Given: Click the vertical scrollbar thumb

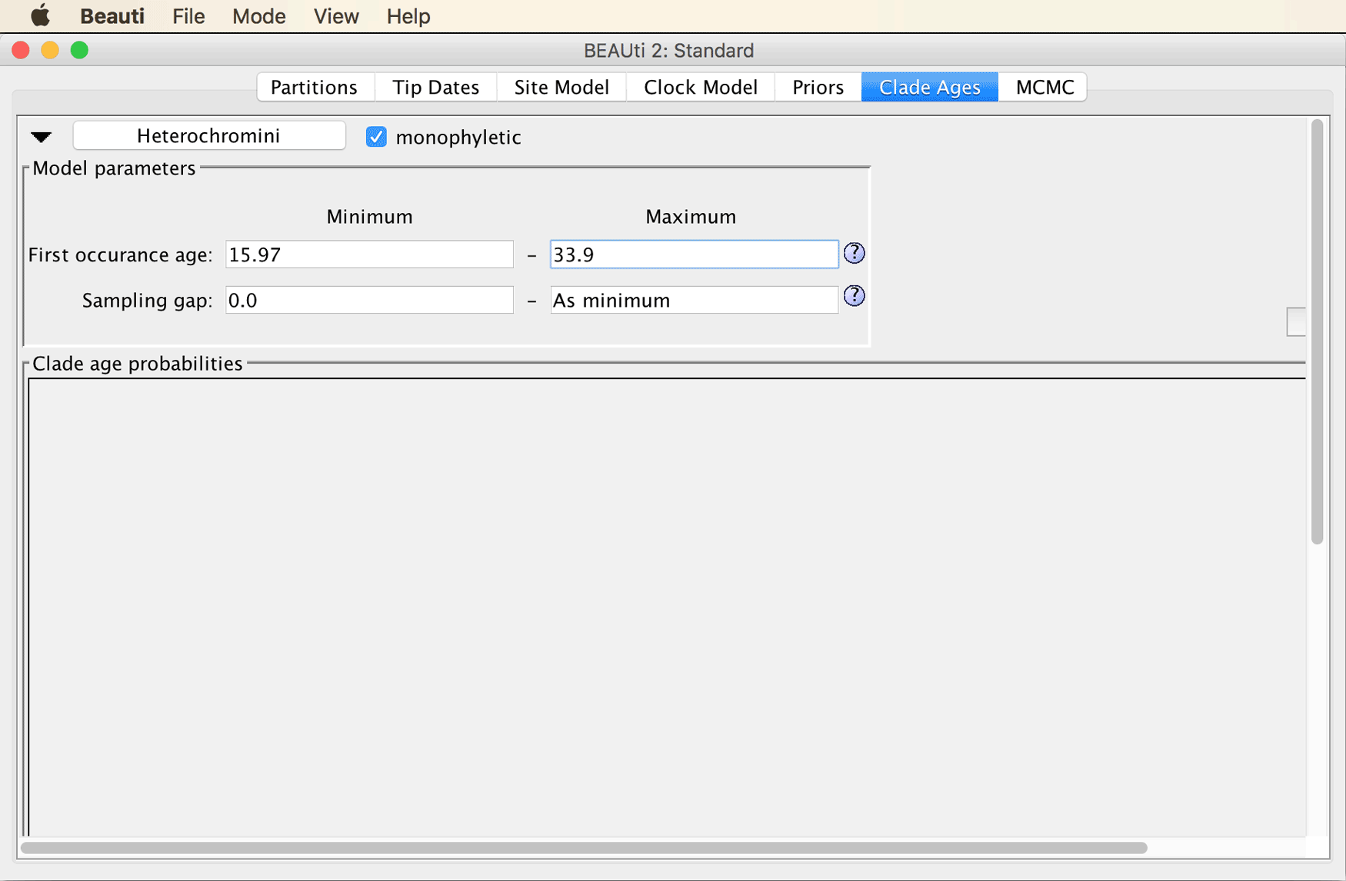Looking at the screenshot, I should (1317, 331).
